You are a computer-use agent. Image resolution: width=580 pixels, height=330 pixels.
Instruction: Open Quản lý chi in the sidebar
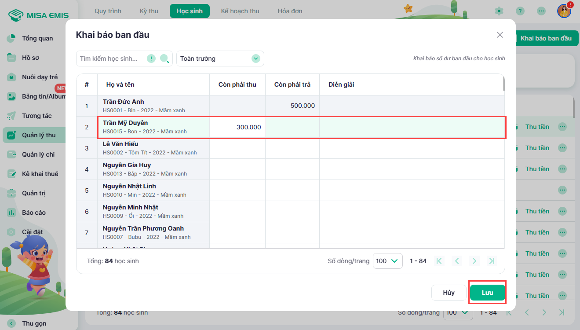pos(38,154)
